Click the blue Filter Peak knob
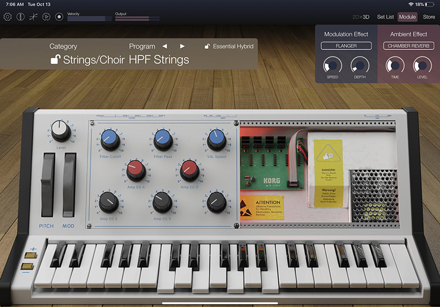 tap(163, 140)
